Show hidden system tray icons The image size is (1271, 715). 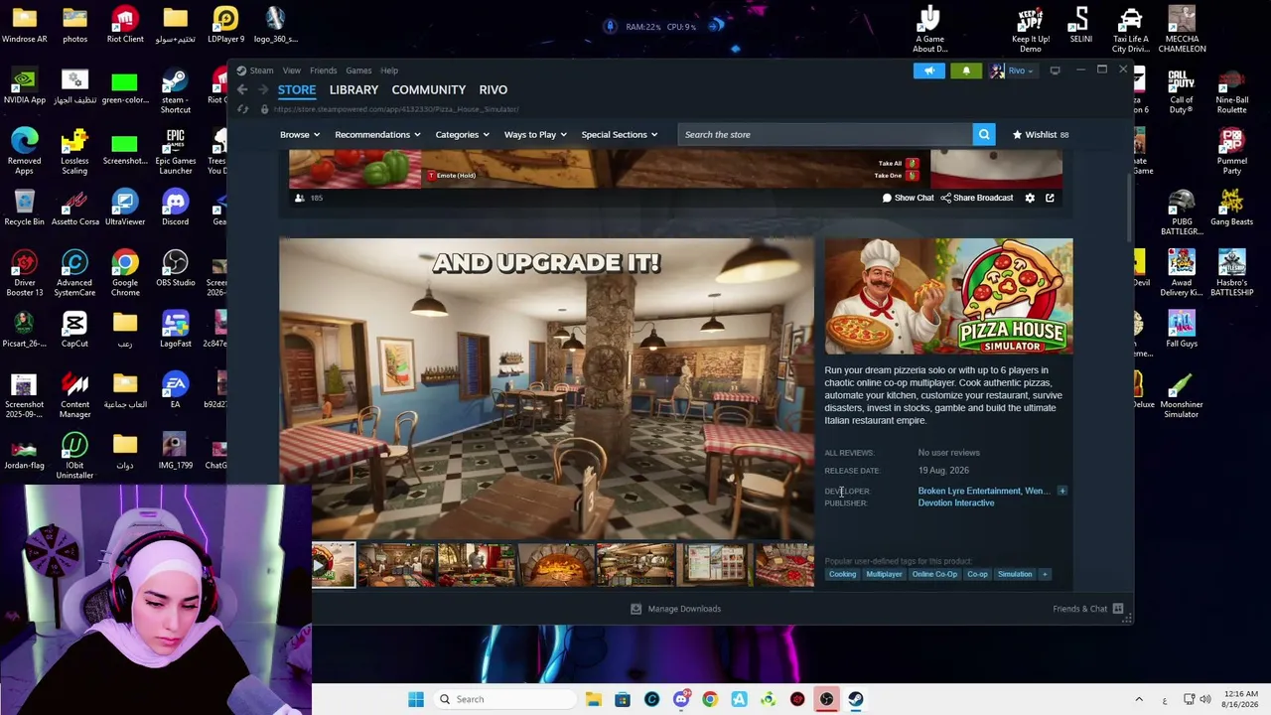(x=1139, y=699)
